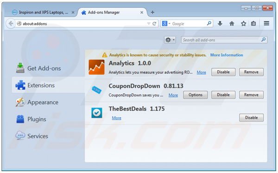278x173 pixels.
Task: Click More link for CouponDropDown
Action: (x=173, y=95)
